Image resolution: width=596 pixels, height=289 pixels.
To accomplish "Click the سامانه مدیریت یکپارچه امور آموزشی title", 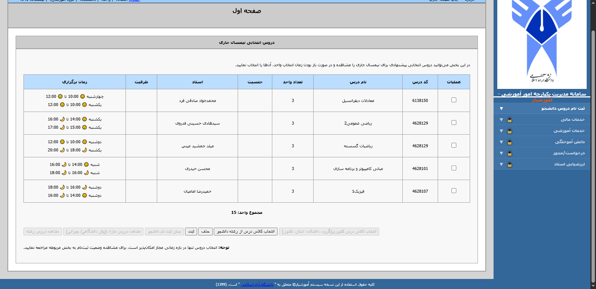I will (542, 94).
